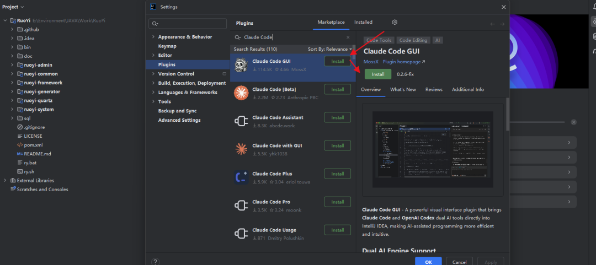Click the Cancel button
Viewport: 596px width, 265px height.
460,262
